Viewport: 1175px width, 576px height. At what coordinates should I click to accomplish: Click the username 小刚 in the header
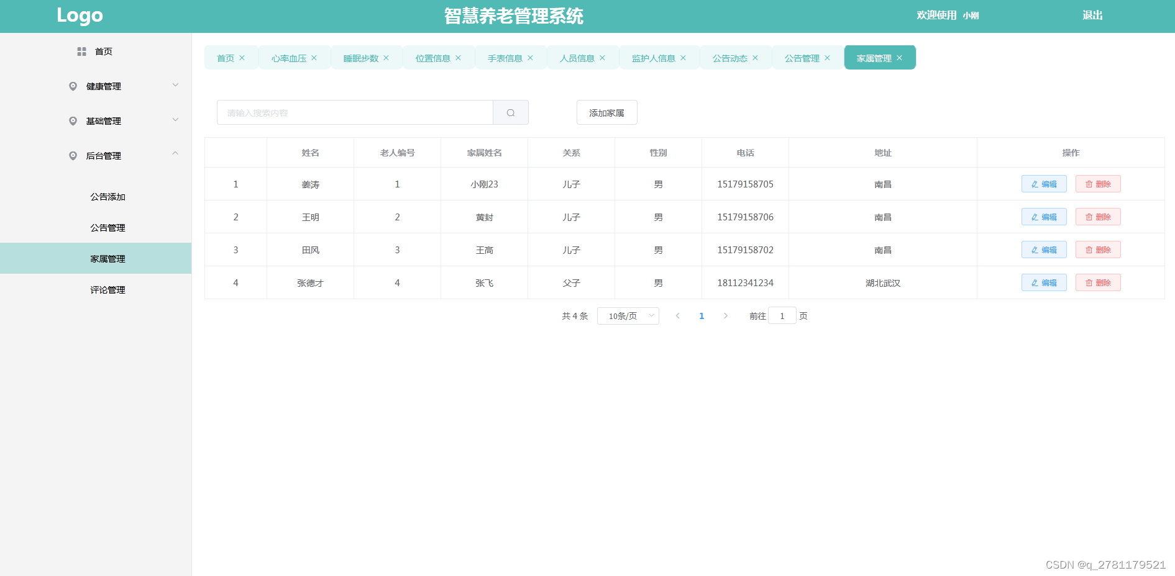tap(971, 16)
